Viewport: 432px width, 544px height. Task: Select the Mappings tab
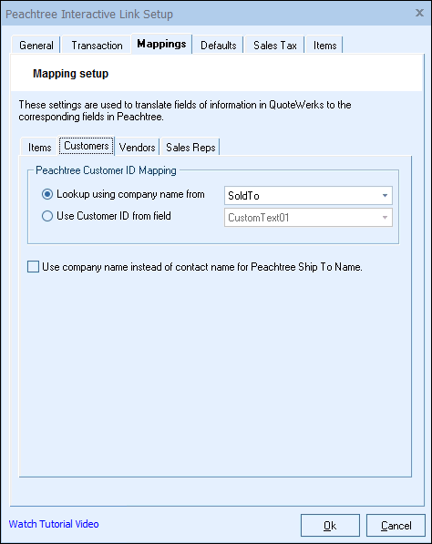coord(161,44)
